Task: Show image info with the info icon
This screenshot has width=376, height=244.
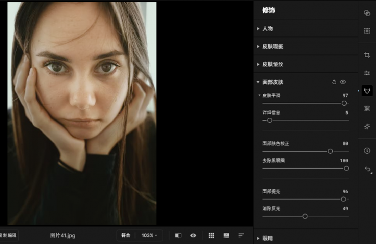Action: 367,150
